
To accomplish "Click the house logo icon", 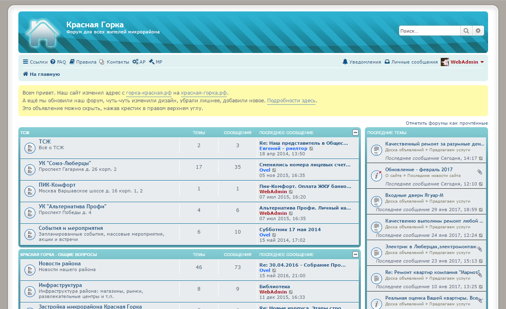I will [x=43, y=33].
